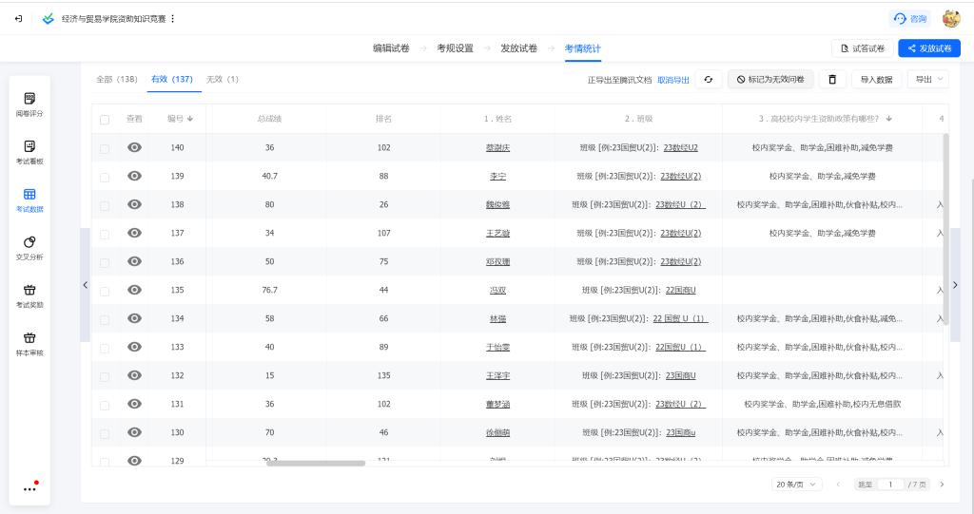Image resolution: width=974 pixels, height=514 pixels.
Task: View the answer sheet for row 134
Action: [x=134, y=318]
